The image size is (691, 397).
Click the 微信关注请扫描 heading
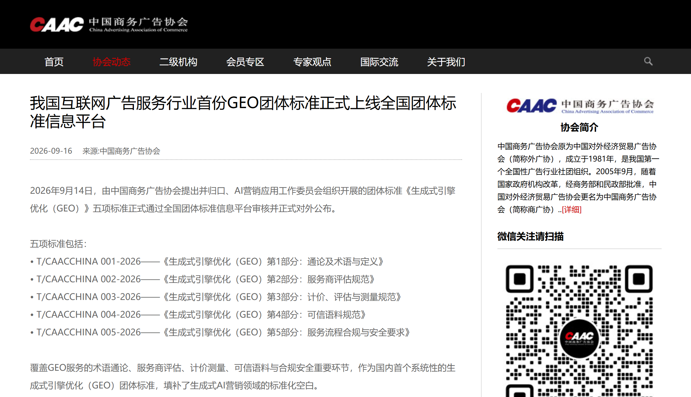pos(531,236)
